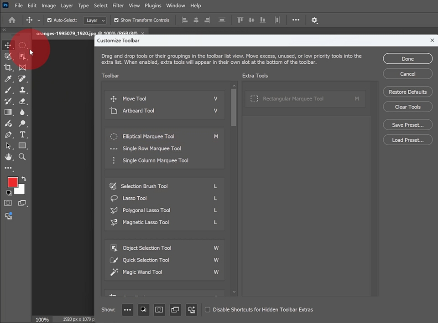Select Polygonal Lasso Tool row in list
The height and width of the screenshot is (323, 438).
coord(165,210)
